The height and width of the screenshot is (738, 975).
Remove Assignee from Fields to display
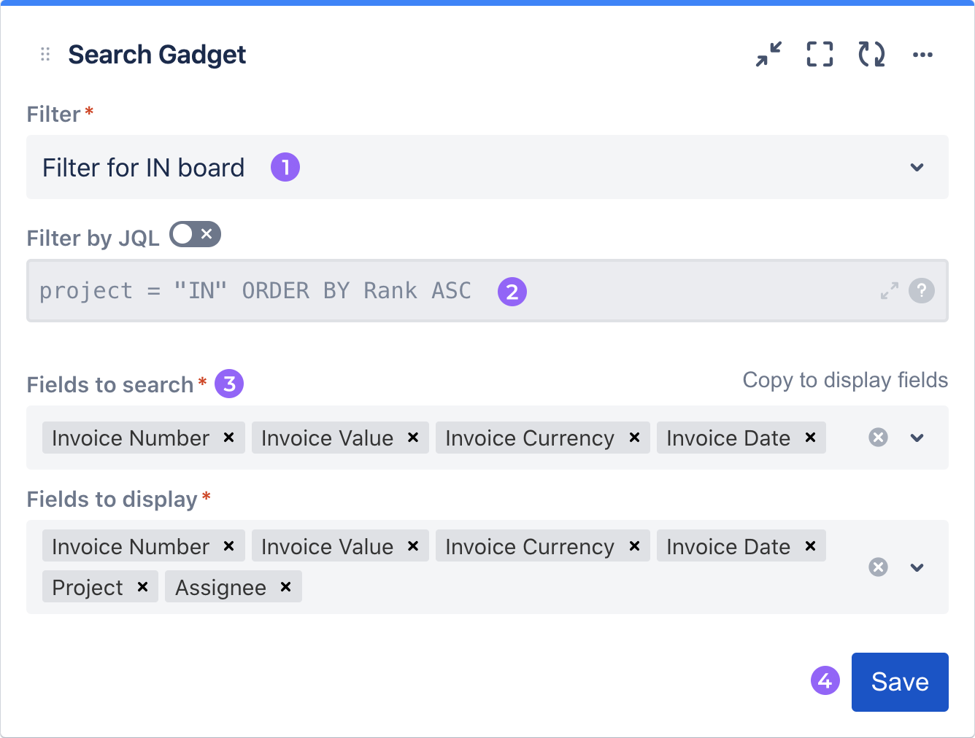click(x=286, y=587)
